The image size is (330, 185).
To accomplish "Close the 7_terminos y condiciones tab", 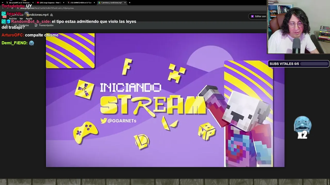I will click(125, 3).
